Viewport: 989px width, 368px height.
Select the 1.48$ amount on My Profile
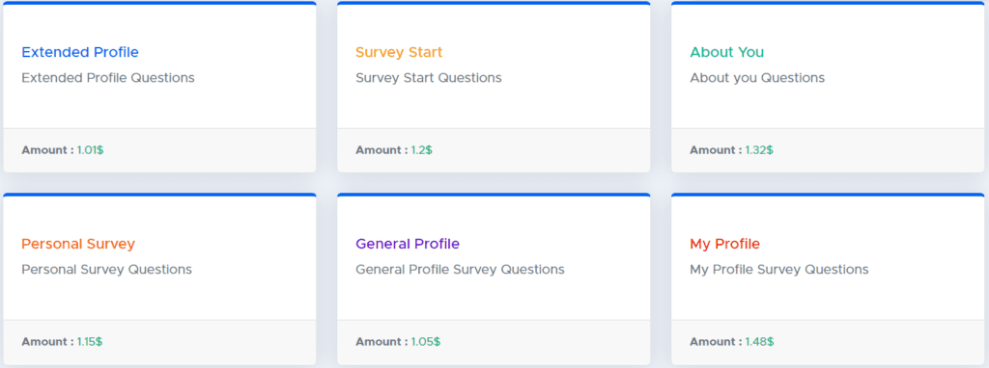[759, 342]
